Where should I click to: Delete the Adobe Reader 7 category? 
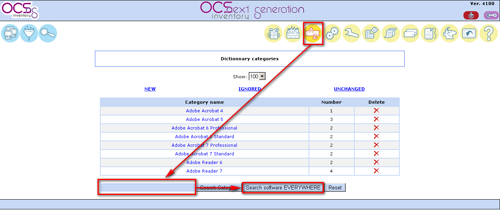tap(376, 171)
